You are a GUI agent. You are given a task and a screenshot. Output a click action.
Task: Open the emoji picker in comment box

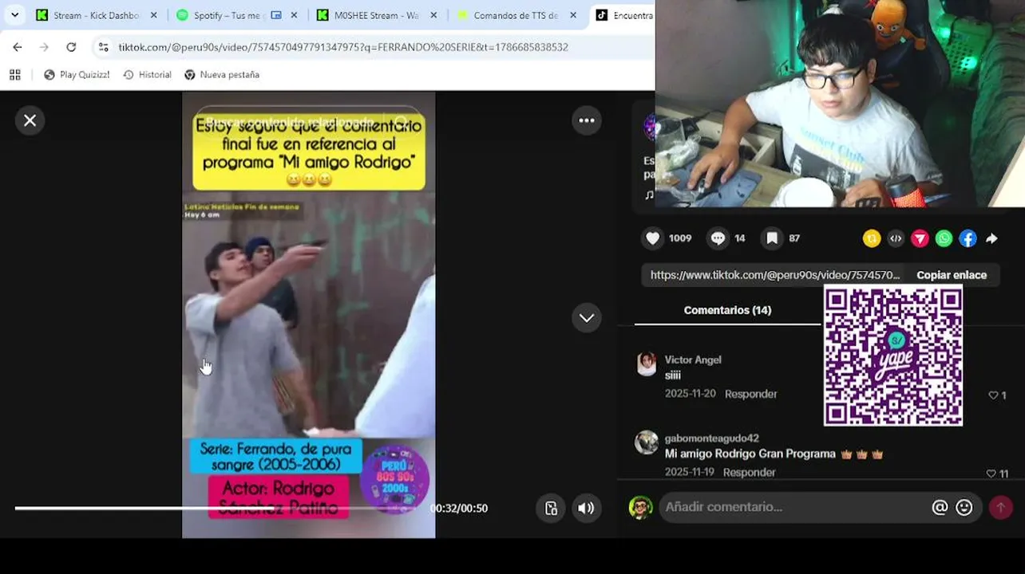(964, 507)
